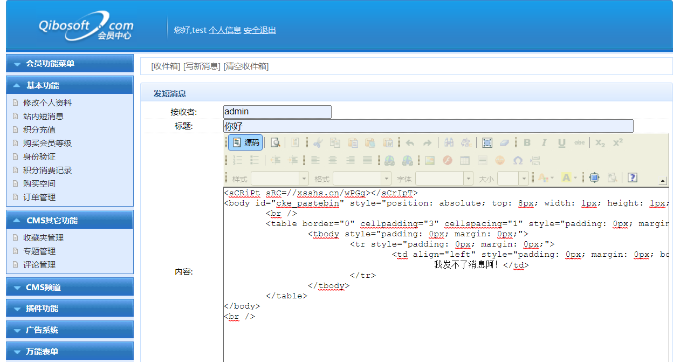Open the 样式 styles dropdown
This screenshot has height=362, width=687.
tap(279, 178)
